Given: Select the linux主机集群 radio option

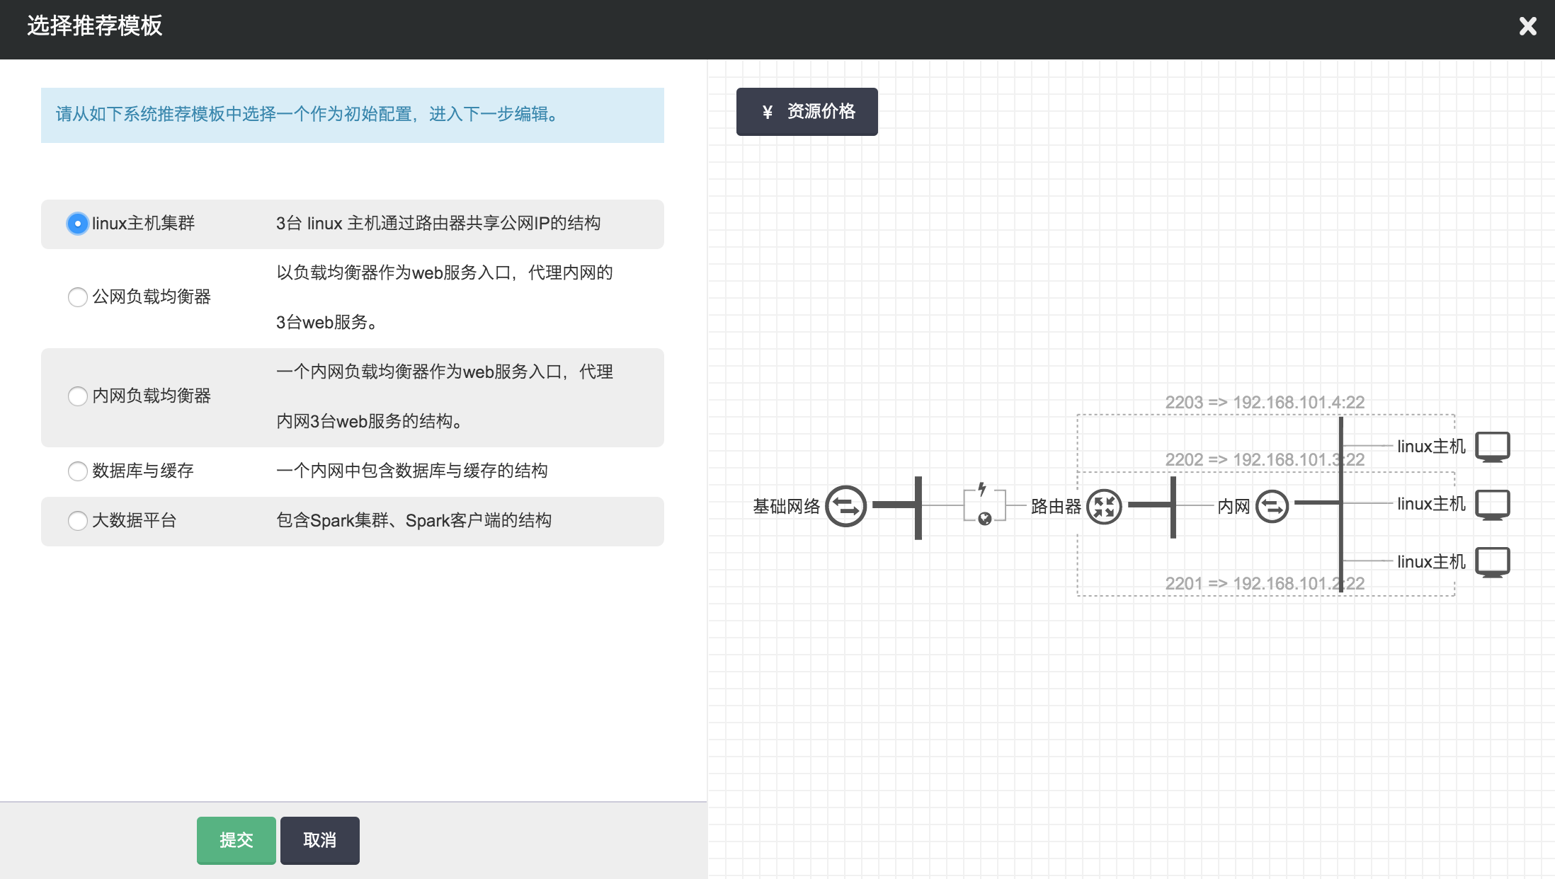Looking at the screenshot, I should [x=77, y=224].
